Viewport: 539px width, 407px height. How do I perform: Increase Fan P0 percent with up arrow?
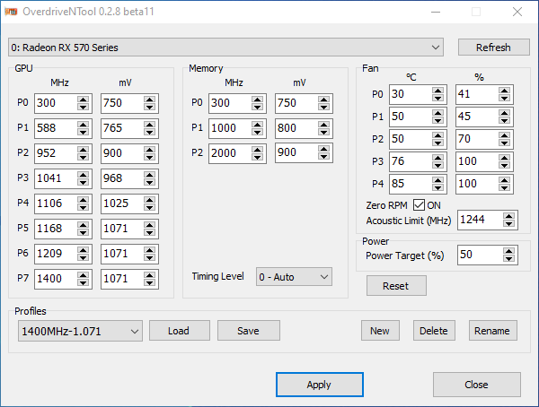pyautogui.click(x=505, y=91)
